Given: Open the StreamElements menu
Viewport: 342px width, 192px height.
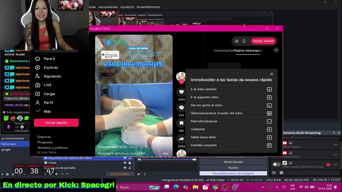Looking at the screenshot, I should pos(148,7).
